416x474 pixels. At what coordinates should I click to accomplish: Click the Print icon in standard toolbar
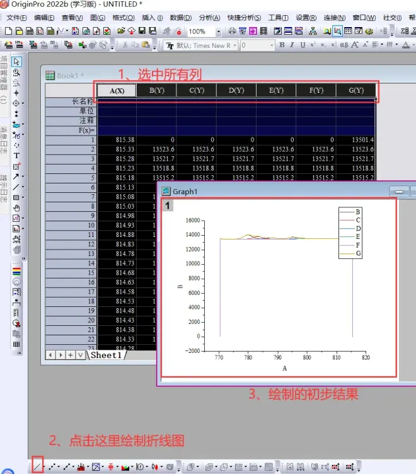click(x=233, y=31)
